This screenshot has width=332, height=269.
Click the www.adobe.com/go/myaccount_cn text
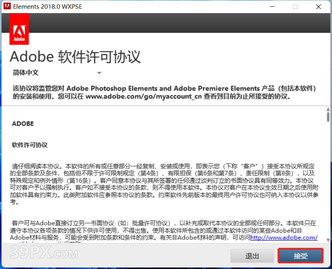point(144,97)
